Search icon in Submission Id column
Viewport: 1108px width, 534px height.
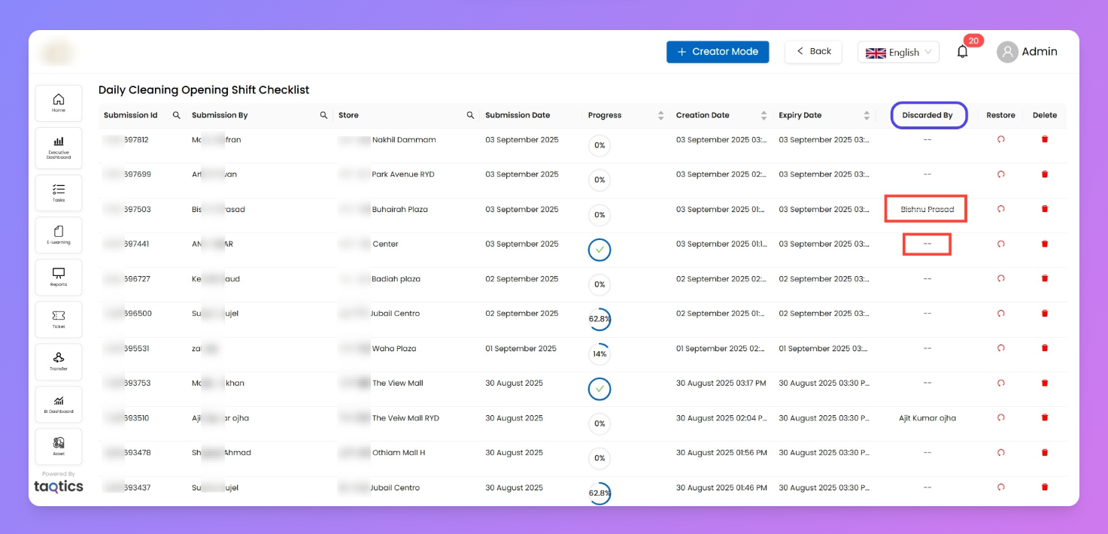tap(176, 115)
